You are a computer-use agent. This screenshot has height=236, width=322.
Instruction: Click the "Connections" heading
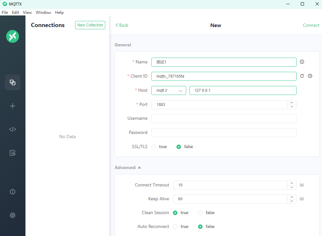click(x=48, y=25)
